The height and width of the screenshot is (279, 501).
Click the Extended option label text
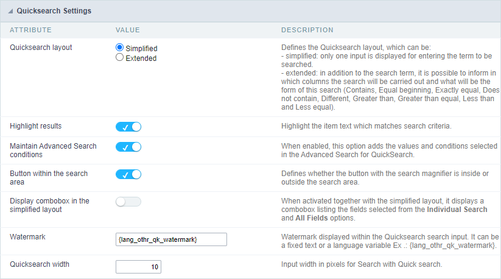point(141,58)
